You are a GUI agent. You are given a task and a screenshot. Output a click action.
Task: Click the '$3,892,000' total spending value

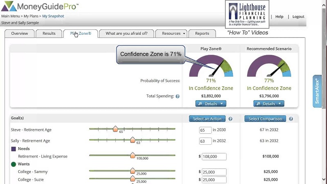click(211, 96)
